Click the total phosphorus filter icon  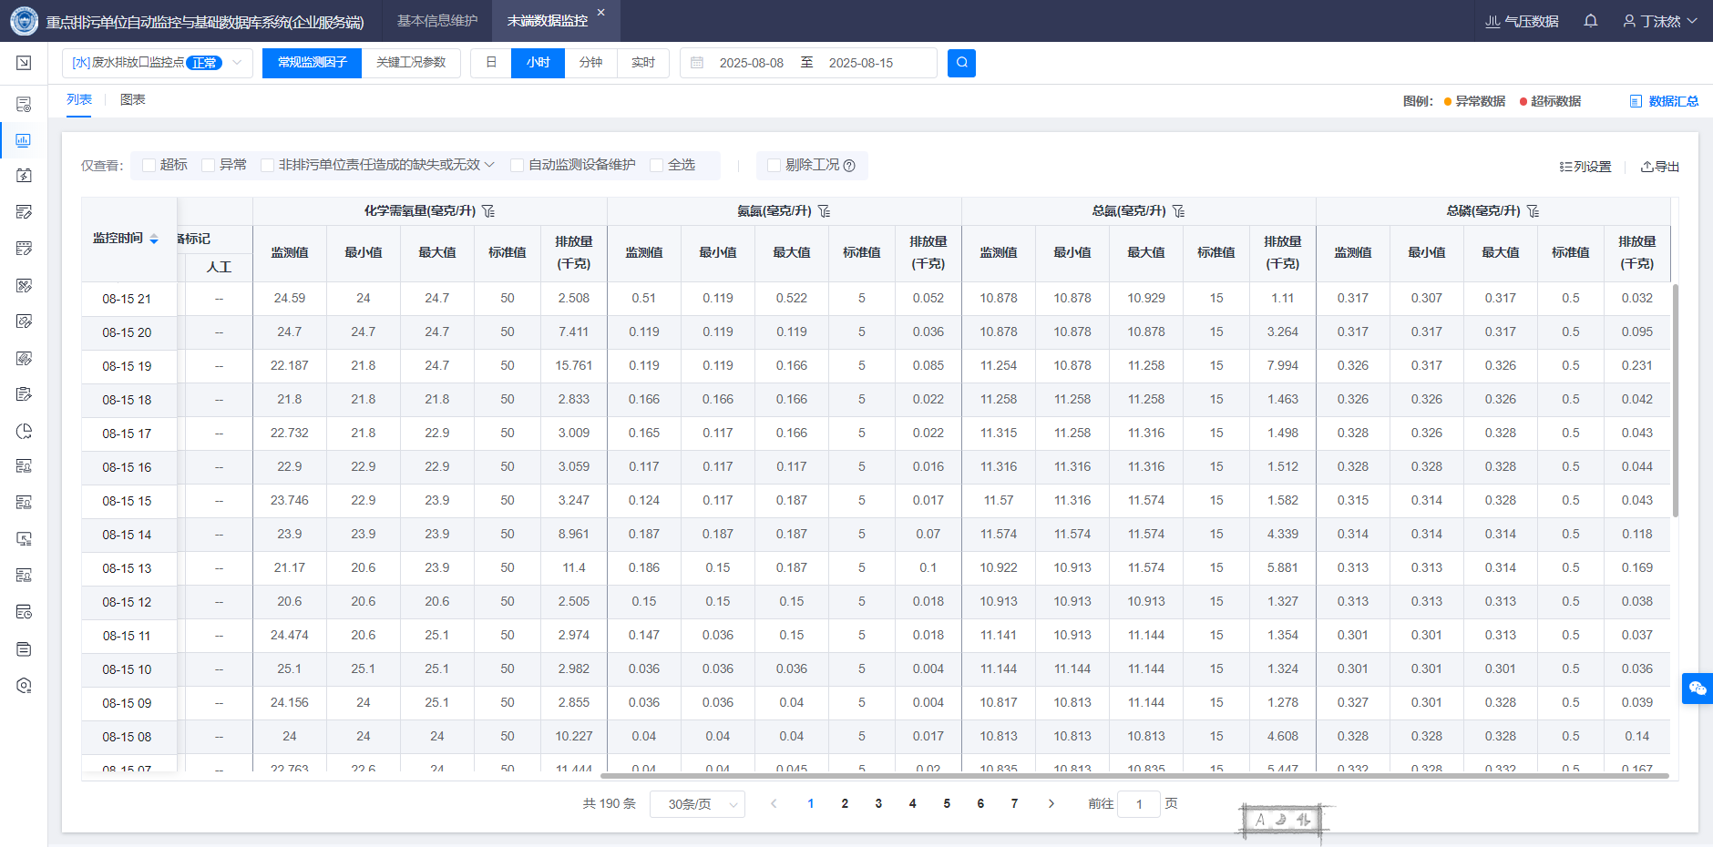[x=1533, y=211]
